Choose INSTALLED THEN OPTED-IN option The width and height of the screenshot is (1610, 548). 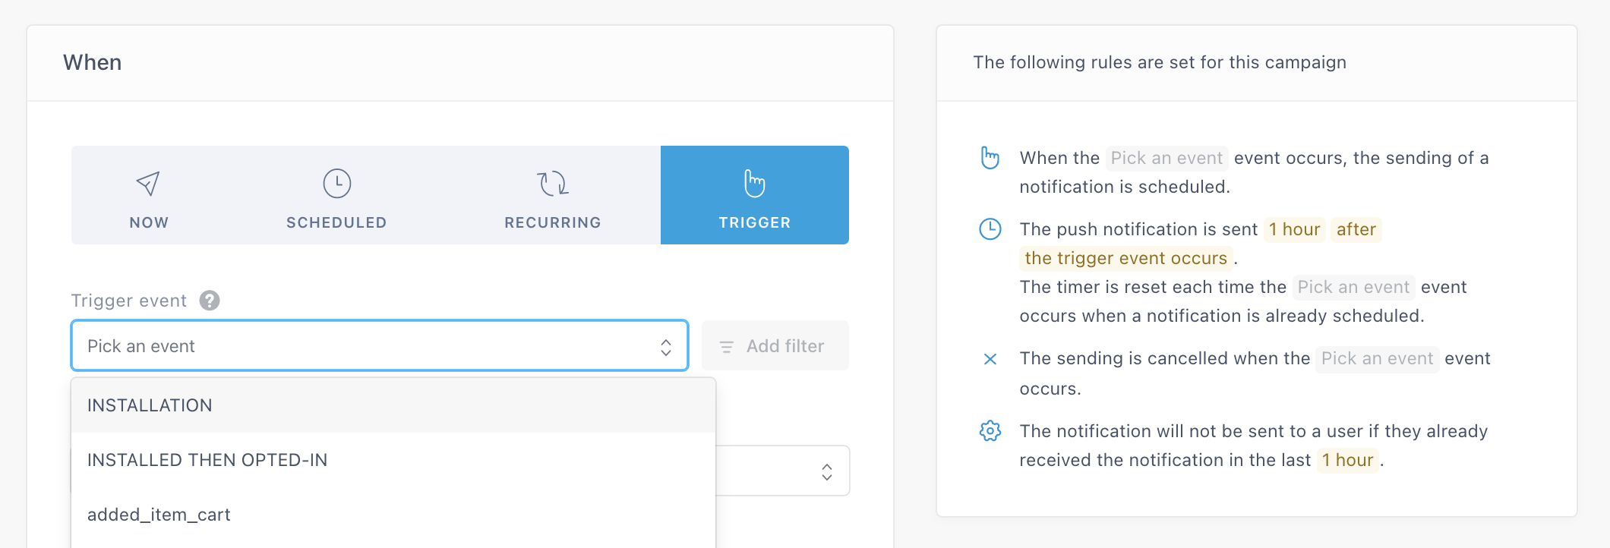[207, 460]
